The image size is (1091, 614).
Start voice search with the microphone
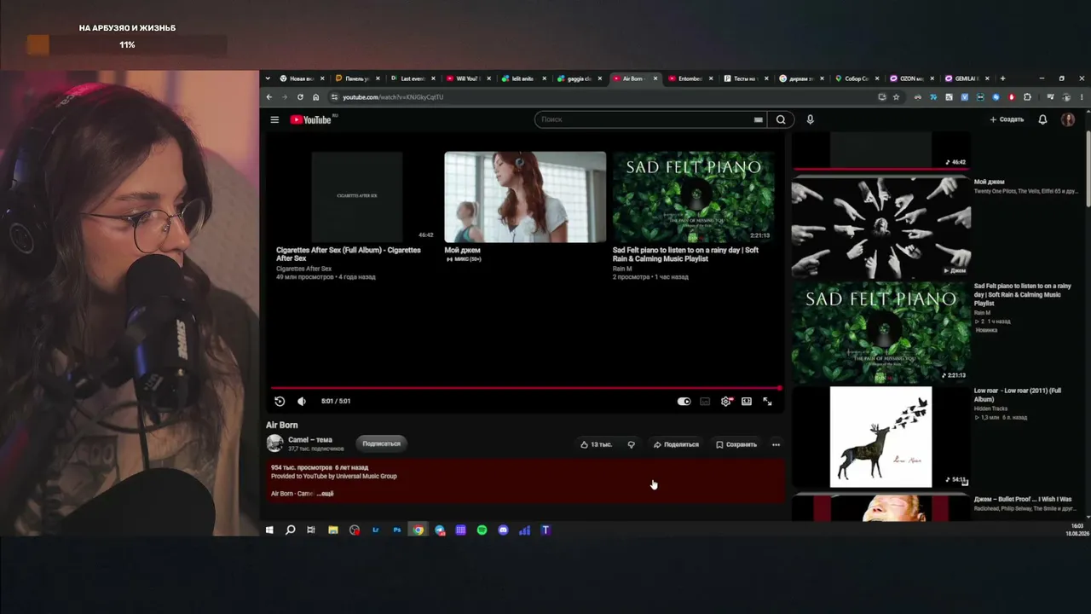[x=811, y=119]
